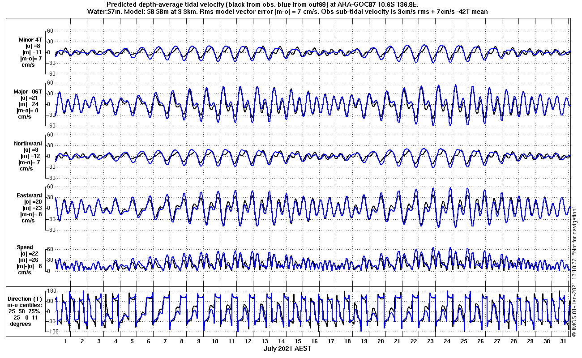Click the '-90' tick of Direction panel
Screen dimensions: 582x358
[x=51, y=321]
